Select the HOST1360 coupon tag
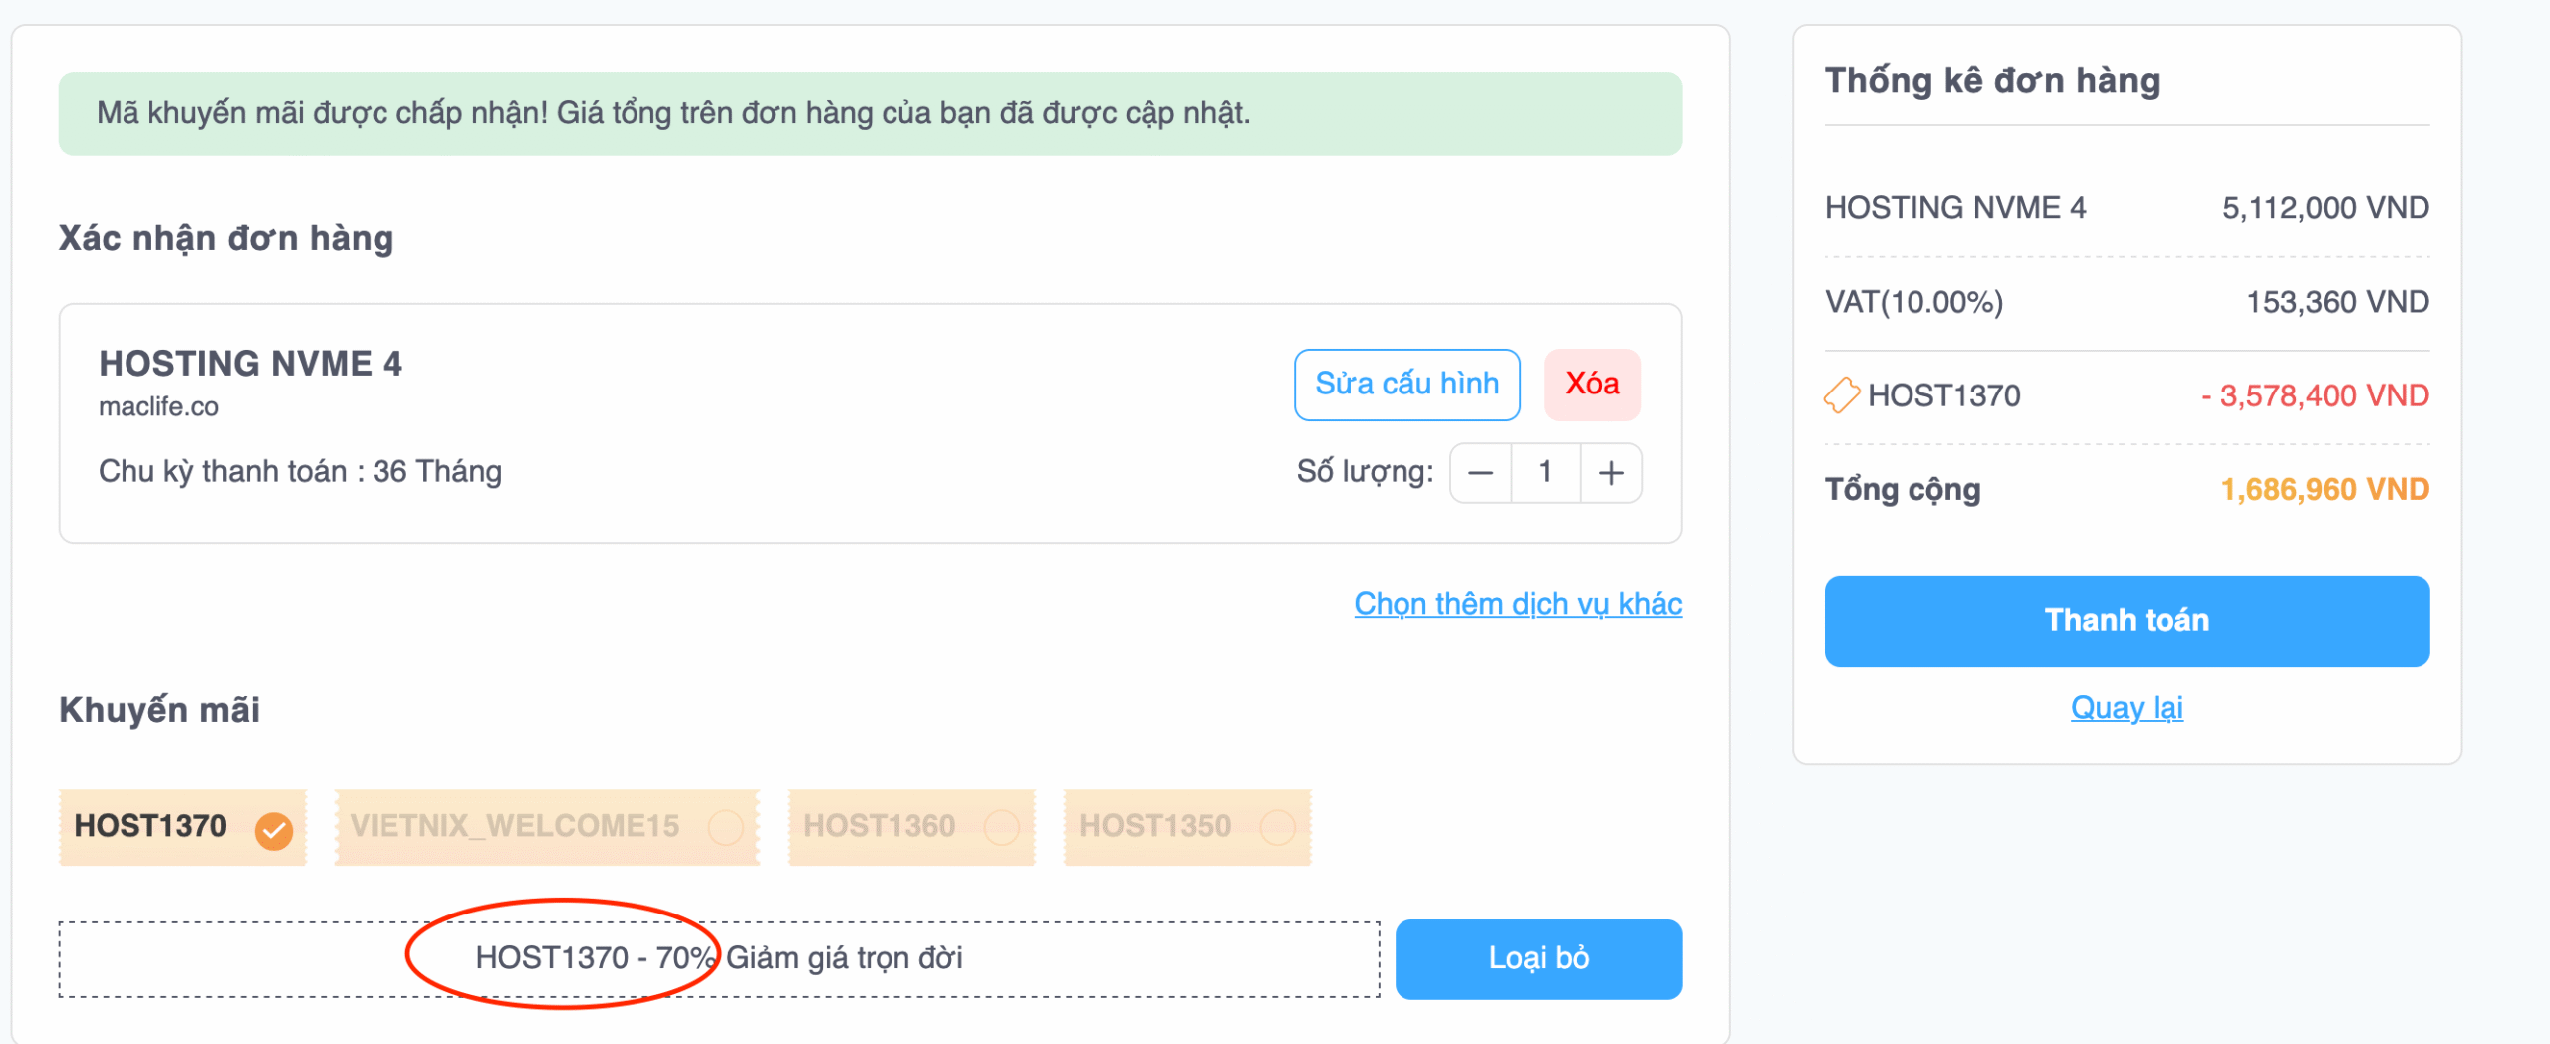The width and height of the screenshot is (2550, 1044). [x=881, y=826]
